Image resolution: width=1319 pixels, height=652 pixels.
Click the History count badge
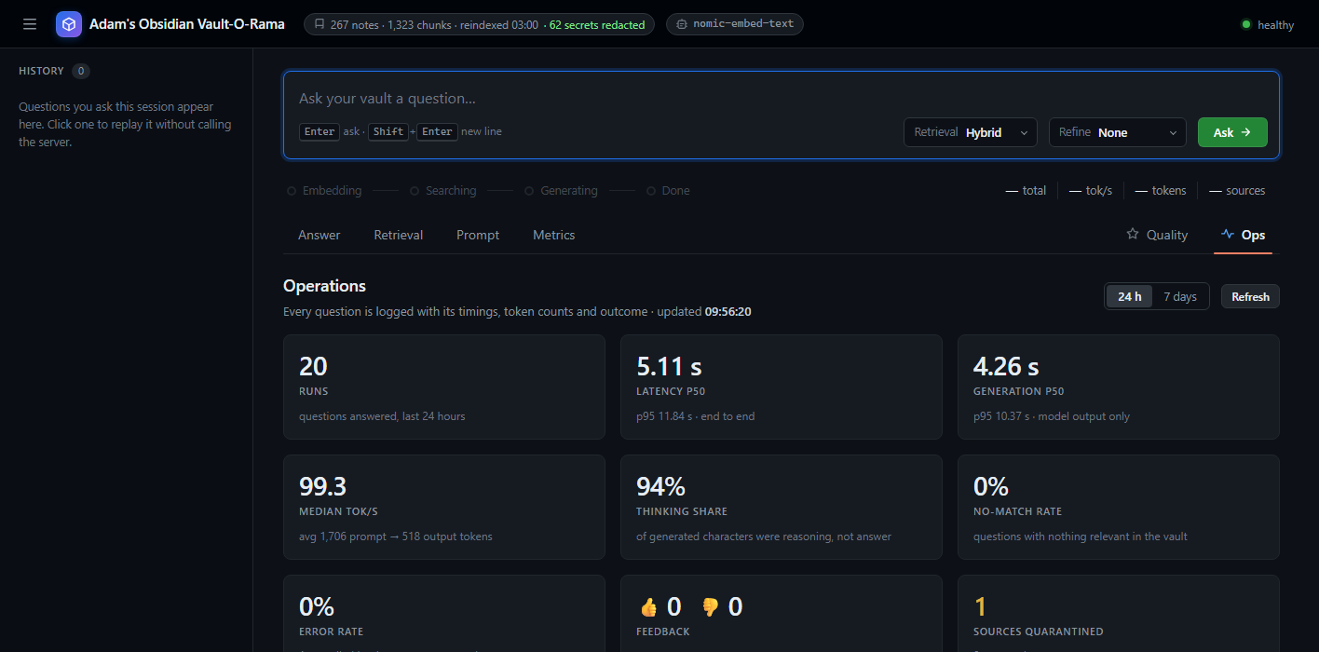[x=81, y=71]
